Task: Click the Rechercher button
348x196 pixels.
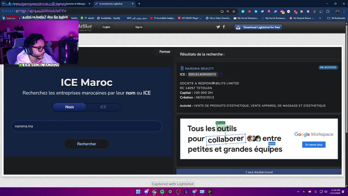Action: coord(86,144)
